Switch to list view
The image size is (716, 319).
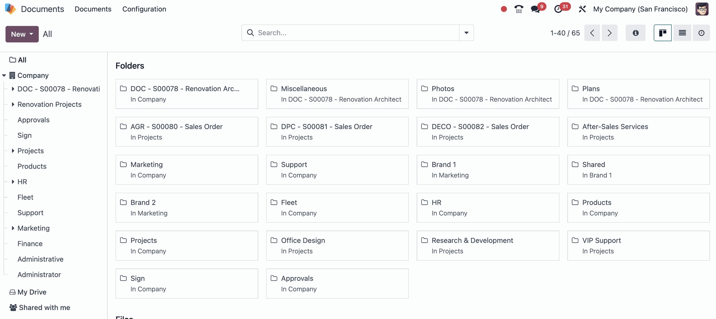(682, 33)
